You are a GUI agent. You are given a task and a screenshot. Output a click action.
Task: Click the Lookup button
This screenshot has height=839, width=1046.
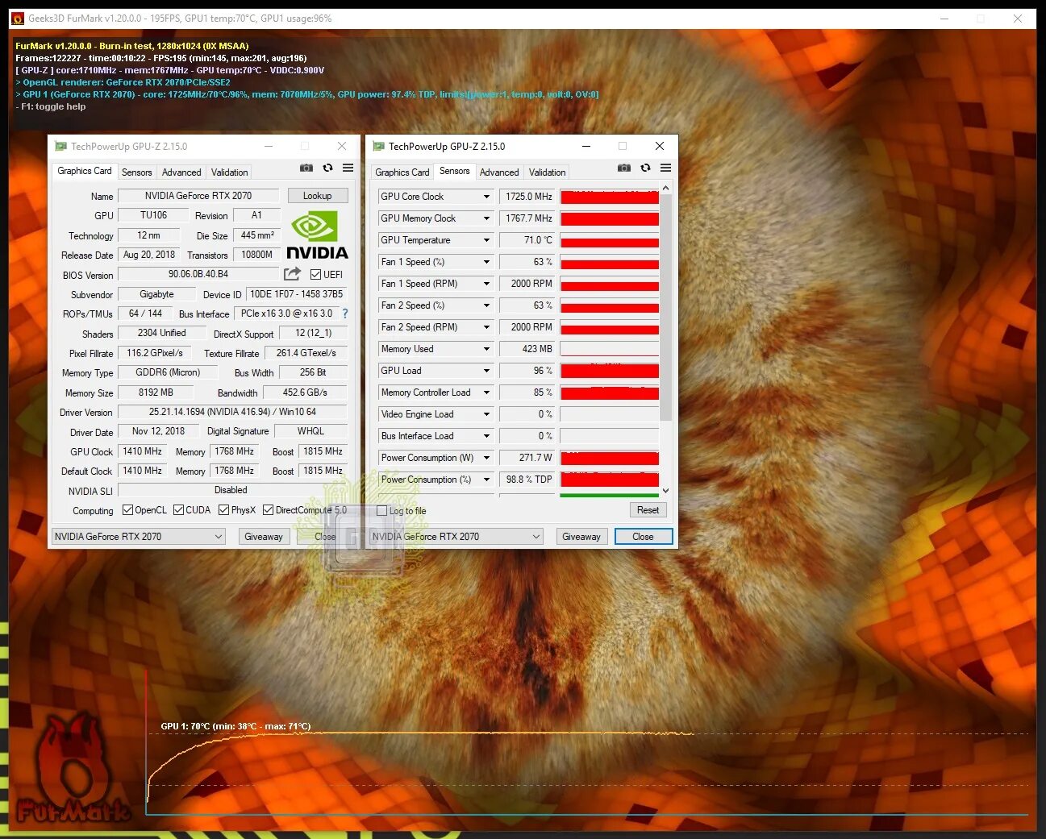click(318, 196)
